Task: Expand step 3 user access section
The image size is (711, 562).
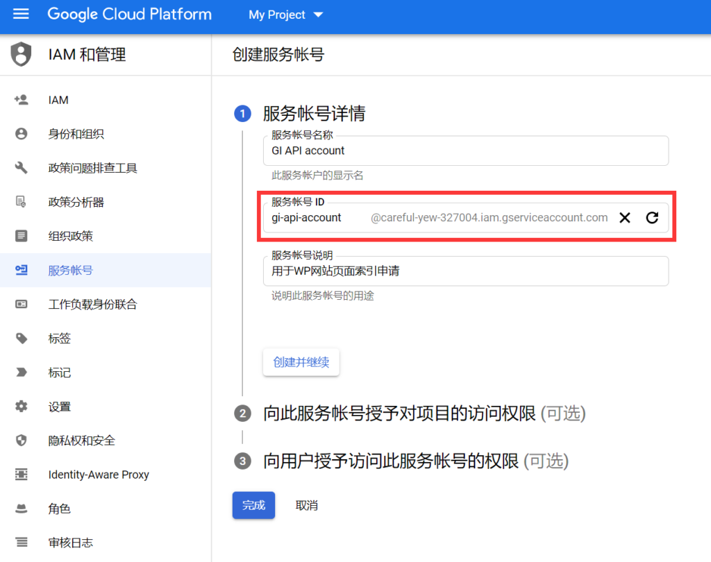Action: coord(415,461)
